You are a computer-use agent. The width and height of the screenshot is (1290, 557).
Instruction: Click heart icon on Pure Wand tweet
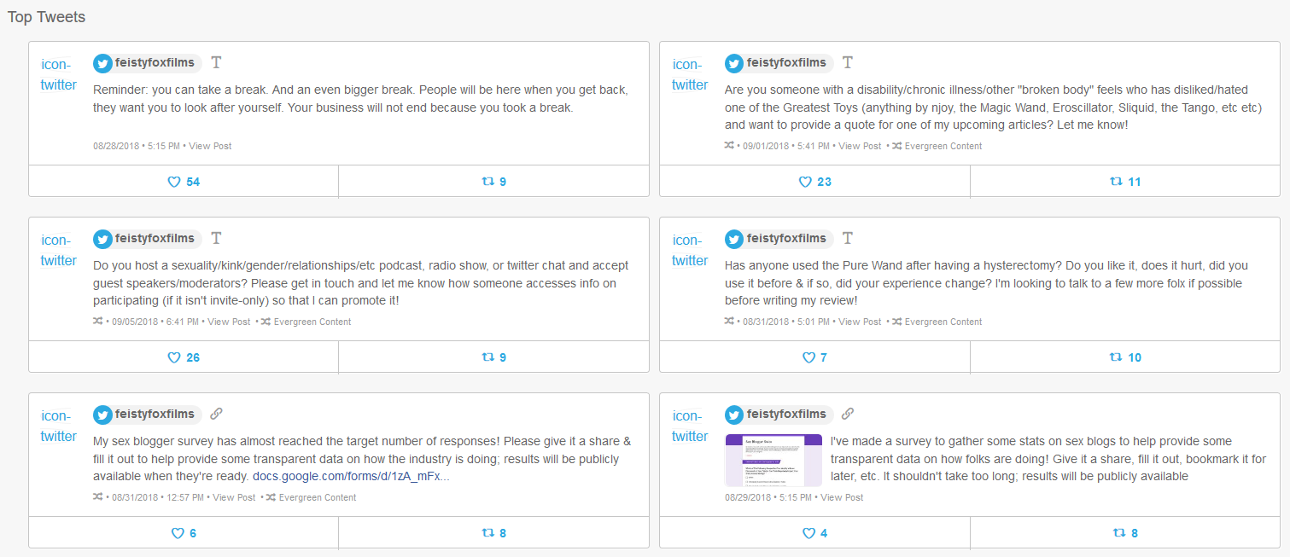click(808, 357)
